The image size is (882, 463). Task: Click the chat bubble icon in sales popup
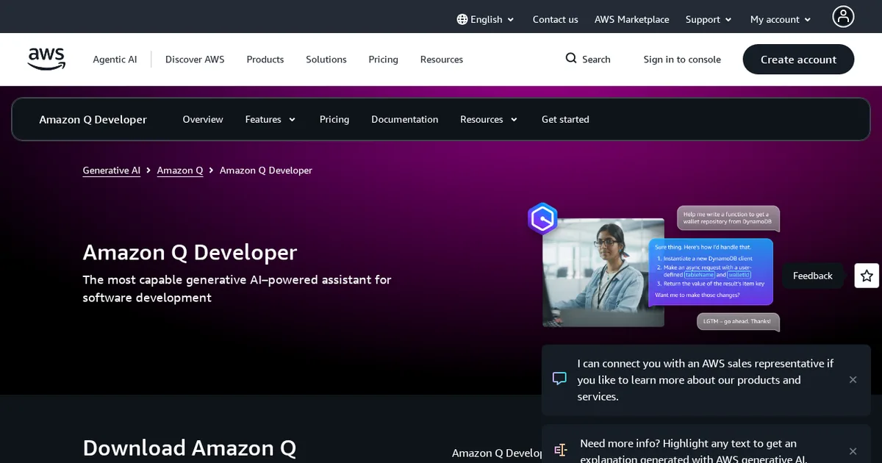[x=559, y=378]
